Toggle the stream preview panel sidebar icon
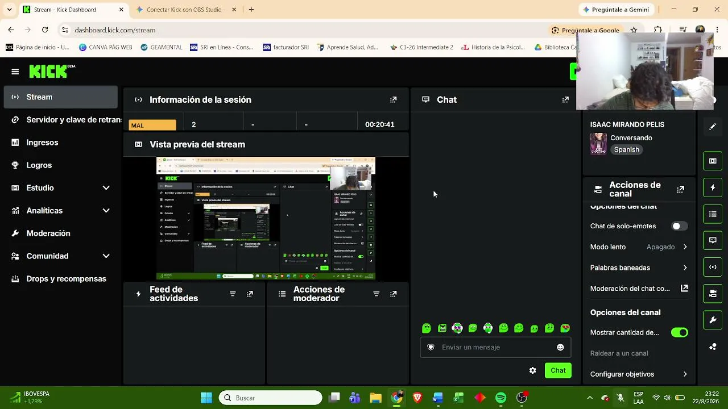728x409 pixels. [713, 161]
